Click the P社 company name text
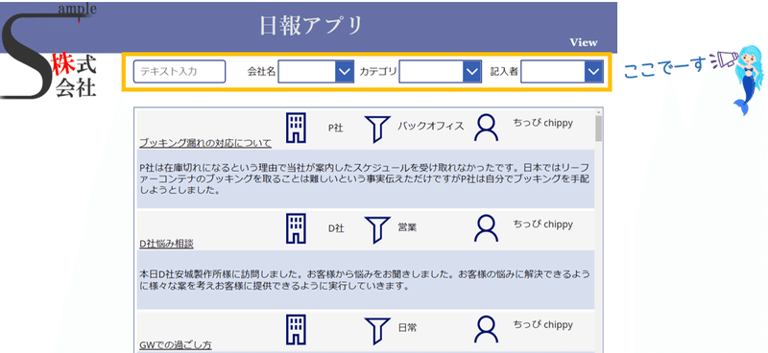Screen dimensions: 768x353 [335, 128]
